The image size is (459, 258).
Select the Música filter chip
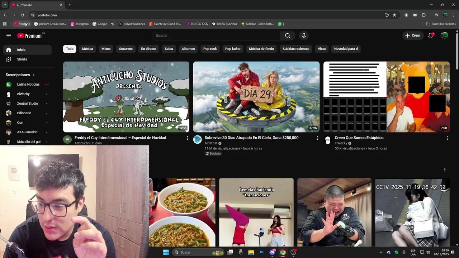click(x=87, y=49)
